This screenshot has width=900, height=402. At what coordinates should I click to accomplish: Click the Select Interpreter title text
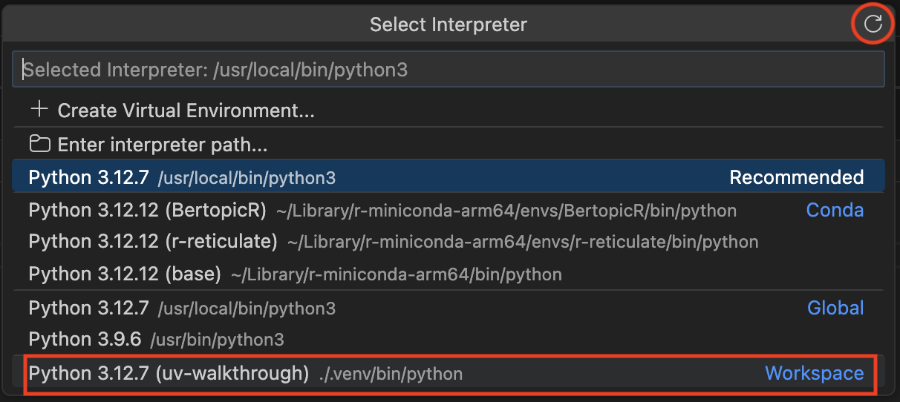pos(448,24)
